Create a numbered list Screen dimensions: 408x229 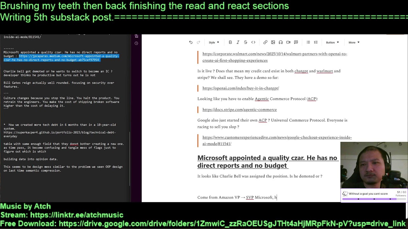(x=316, y=42)
